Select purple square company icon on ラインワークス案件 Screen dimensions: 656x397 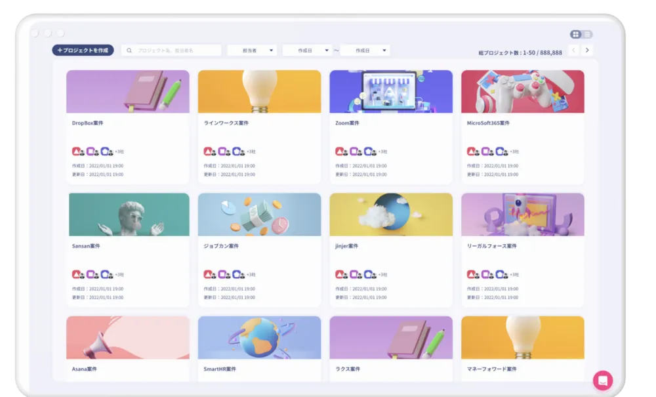222,151
